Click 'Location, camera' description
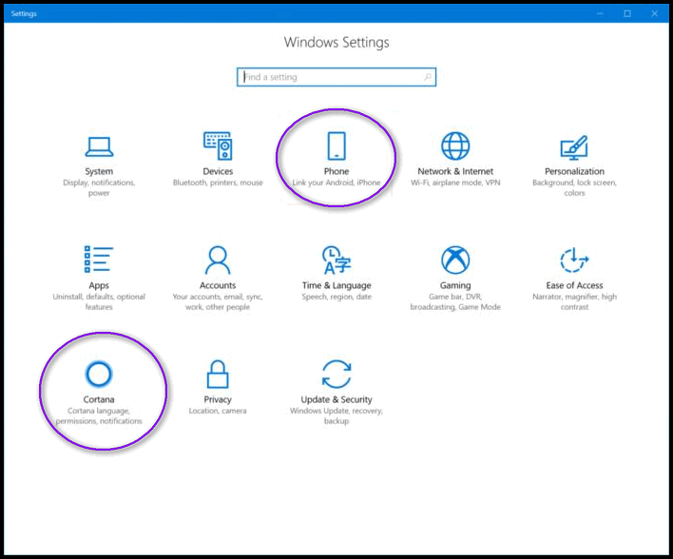The image size is (673, 559). click(218, 411)
